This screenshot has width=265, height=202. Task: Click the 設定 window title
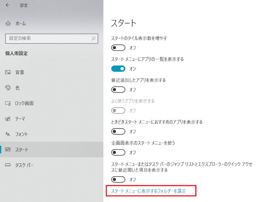(24, 5)
